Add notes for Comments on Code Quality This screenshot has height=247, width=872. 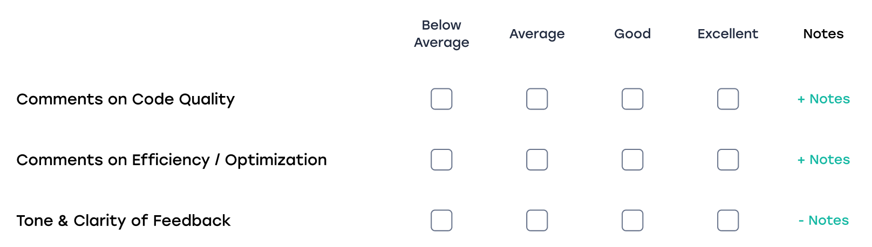(x=823, y=99)
